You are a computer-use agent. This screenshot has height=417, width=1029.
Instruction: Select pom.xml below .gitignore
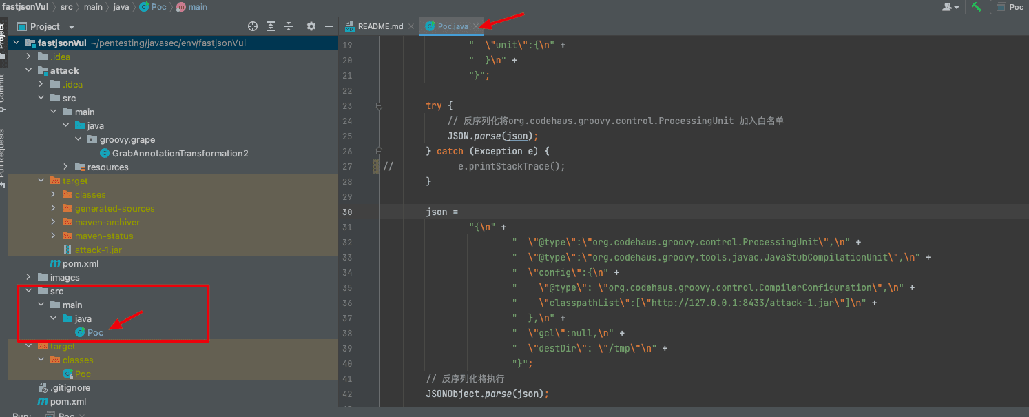68,401
